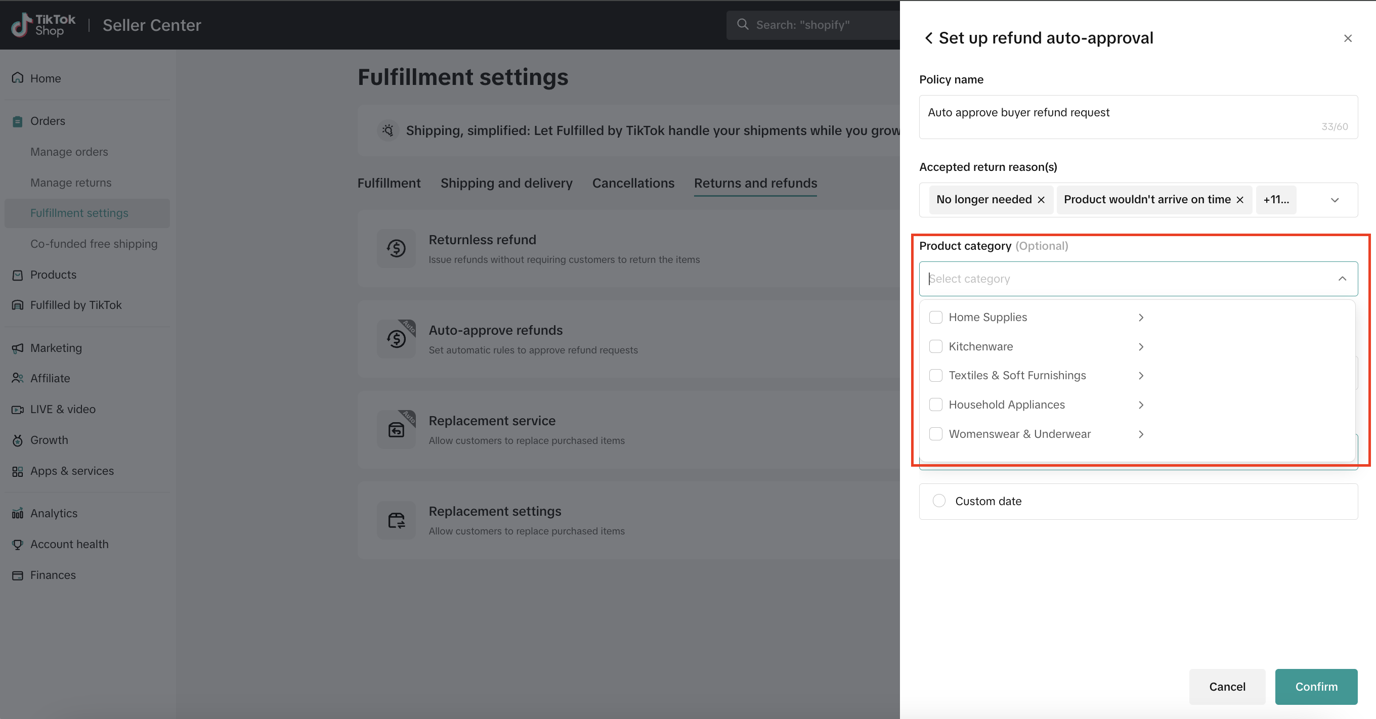
Task: Remove the 'Product wouldn't arrive on time' tag
Action: coord(1240,200)
